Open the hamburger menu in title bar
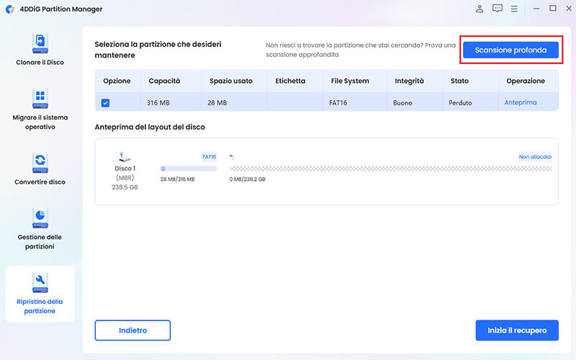 point(514,9)
